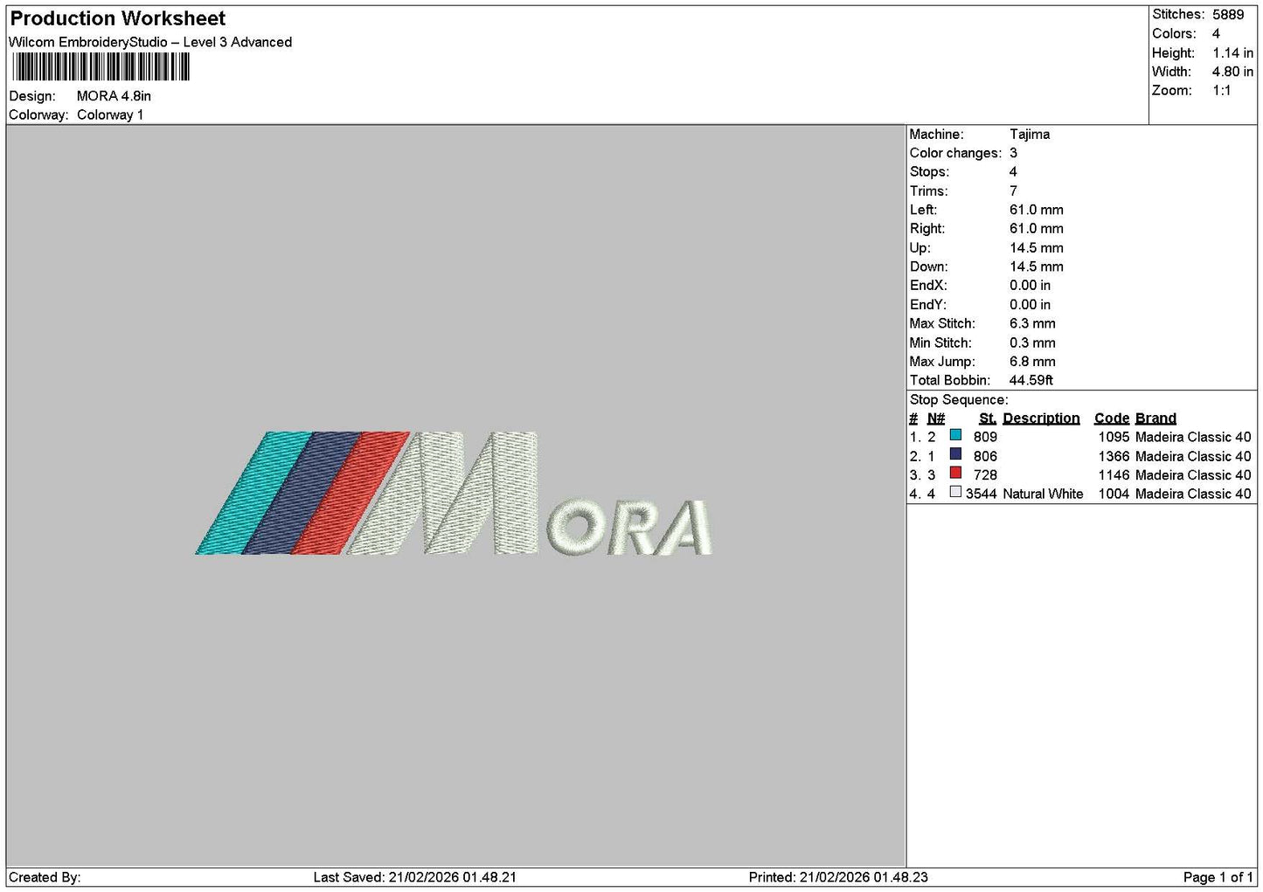Click the Max Stitch value 6.3 mm
The height and width of the screenshot is (892, 1263).
tap(1032, 323)
